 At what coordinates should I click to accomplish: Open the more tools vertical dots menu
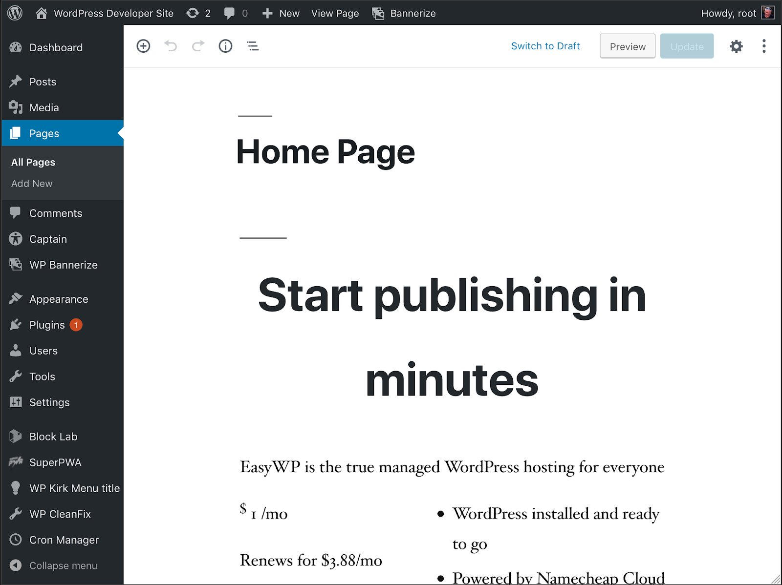pyautogui.click(x=764, y=46)
